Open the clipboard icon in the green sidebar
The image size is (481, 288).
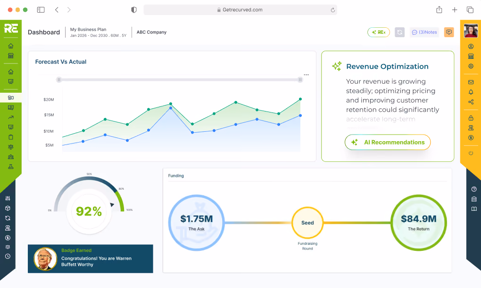tap(11, 137)
